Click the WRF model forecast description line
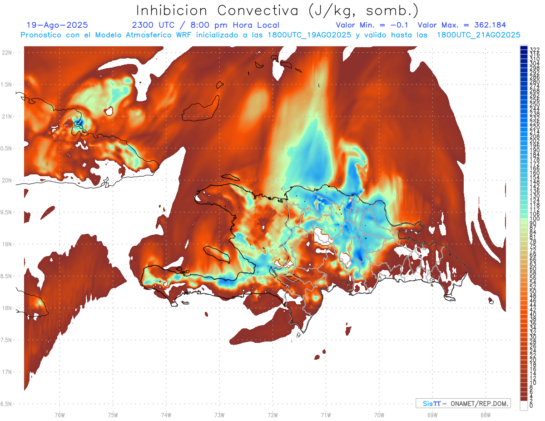Screen dimensions: 545x421 (270, 35)
